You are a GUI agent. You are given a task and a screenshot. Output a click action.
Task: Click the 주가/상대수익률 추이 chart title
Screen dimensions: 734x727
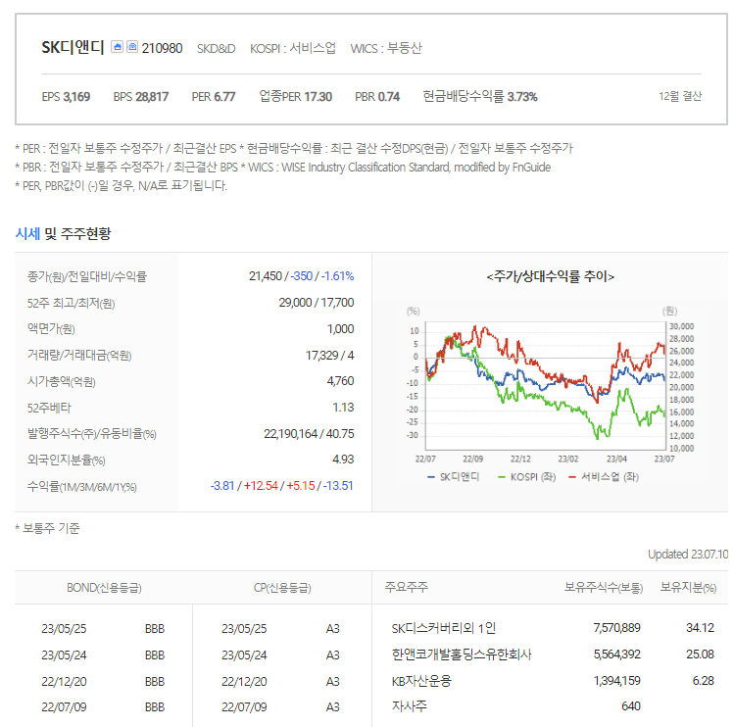[x=550, y=276]
